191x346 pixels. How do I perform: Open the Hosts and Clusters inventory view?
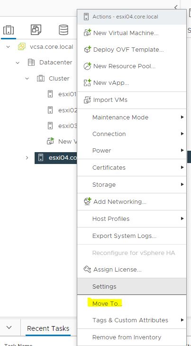click(9, 29)
